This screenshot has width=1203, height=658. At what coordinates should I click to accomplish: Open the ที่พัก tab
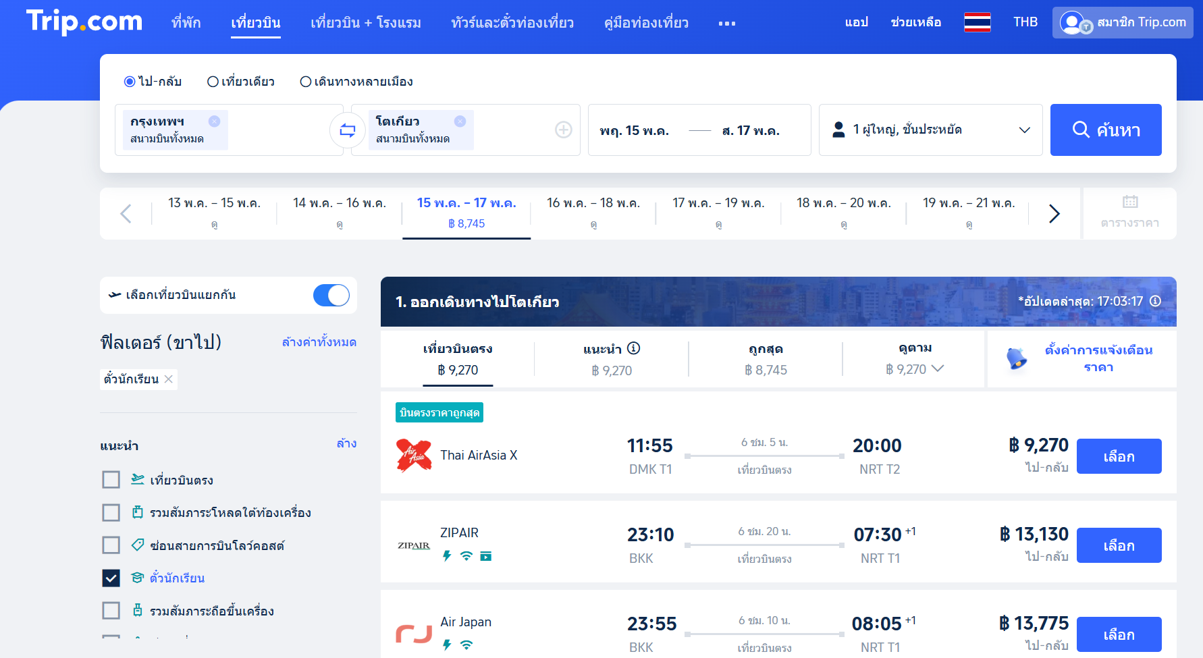pyautogui.click(x=186, y=23)
